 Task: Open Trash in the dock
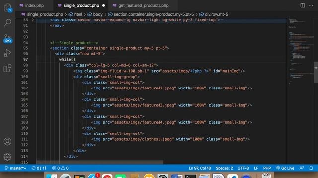coord(266,176)
